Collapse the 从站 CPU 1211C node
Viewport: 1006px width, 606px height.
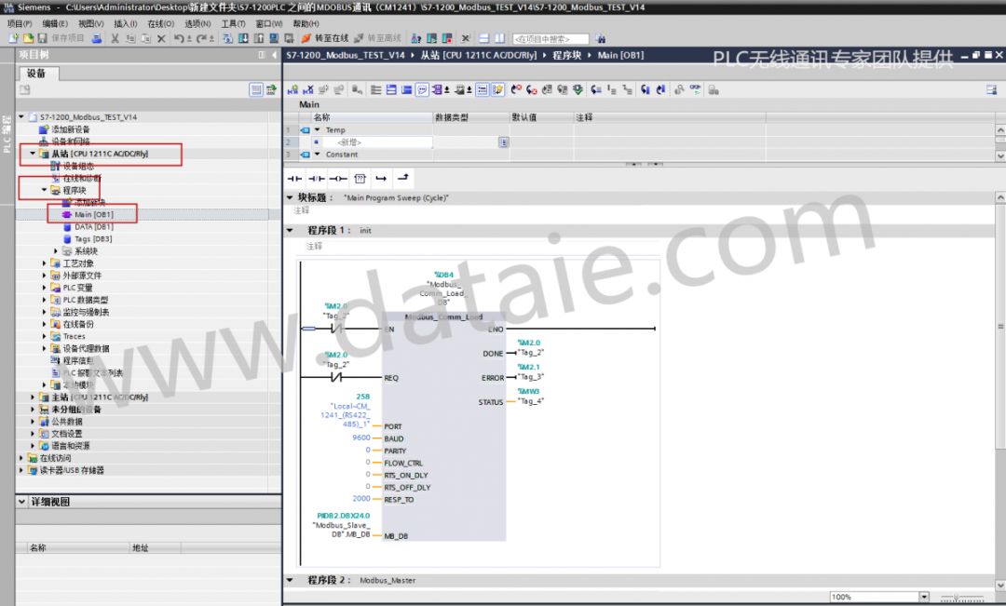coord(33,154)
